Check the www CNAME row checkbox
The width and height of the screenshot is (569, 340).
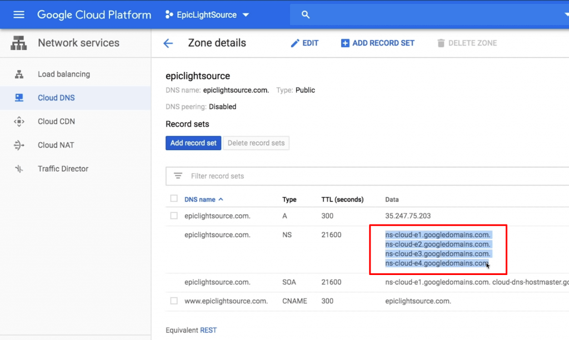pyautogui.click(x=174, y=301)
